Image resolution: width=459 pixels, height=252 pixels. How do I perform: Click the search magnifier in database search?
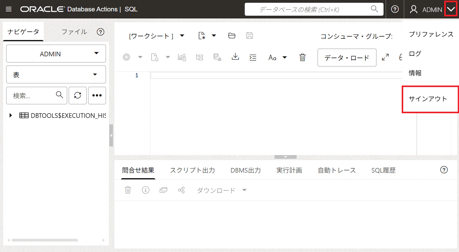(x=374, y=9)
